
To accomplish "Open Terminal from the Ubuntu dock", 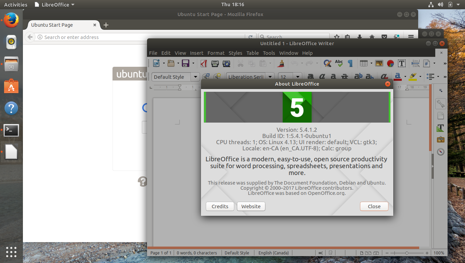I will (x=11, y=130).
